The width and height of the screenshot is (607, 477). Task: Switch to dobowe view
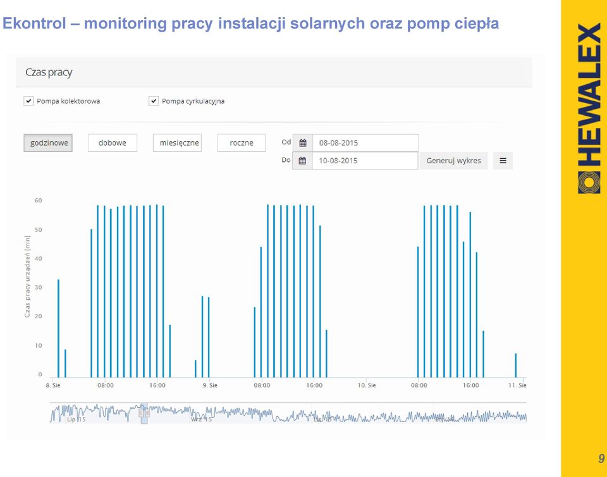click(x=113, y=143)
